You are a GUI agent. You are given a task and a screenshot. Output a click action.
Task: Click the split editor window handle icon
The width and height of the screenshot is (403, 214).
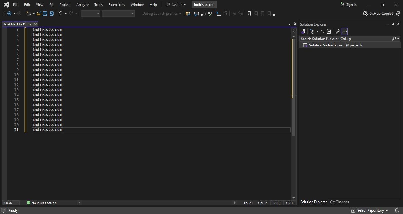pos(294,31)
